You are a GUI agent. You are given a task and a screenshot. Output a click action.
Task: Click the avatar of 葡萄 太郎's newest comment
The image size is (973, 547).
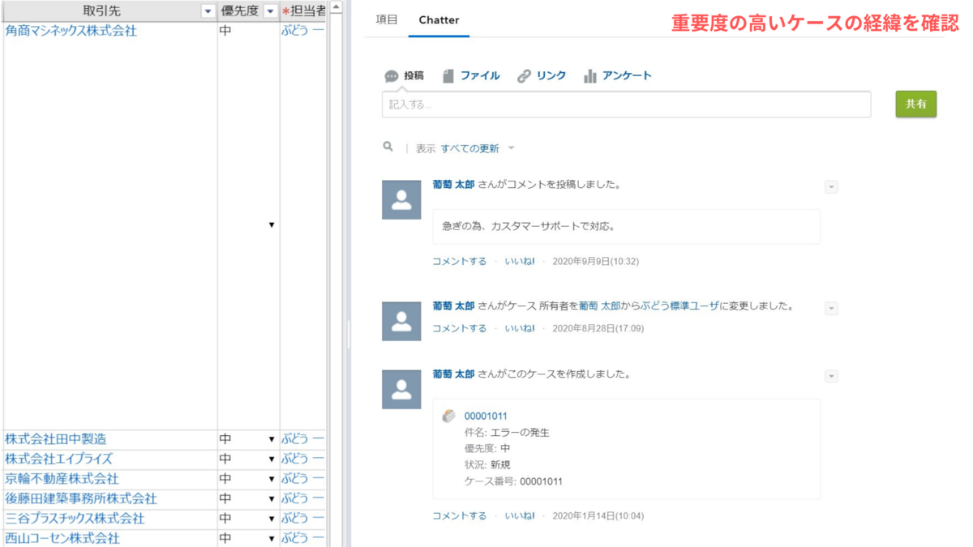(401, 199)
